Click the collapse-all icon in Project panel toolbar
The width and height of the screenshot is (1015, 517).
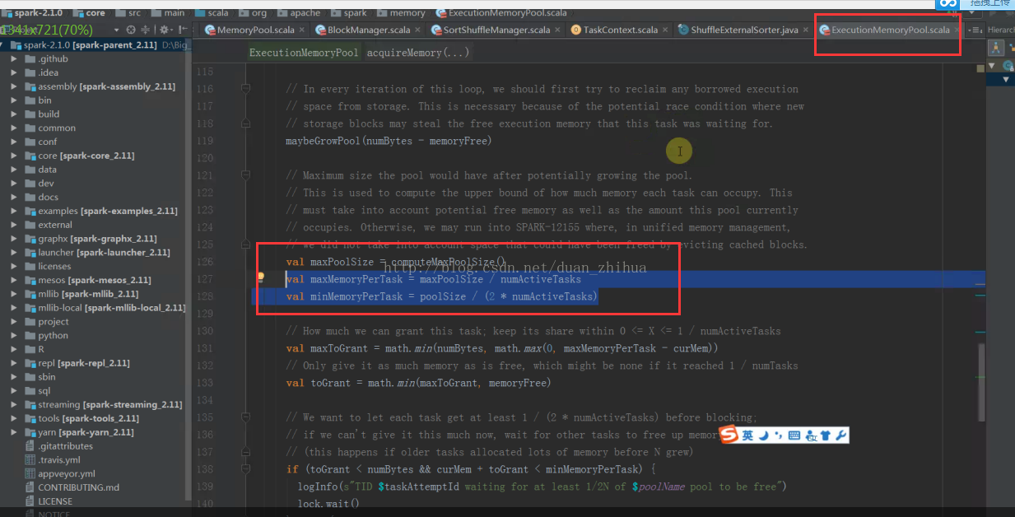point(146,30)
